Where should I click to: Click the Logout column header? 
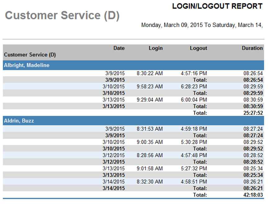tap(198, 48)
